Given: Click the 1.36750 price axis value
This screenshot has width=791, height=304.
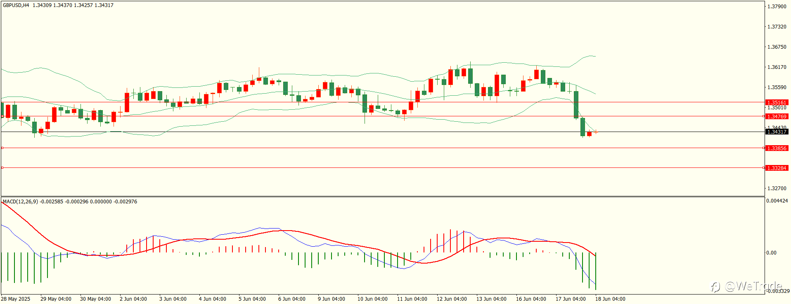Looking at the screenshot, I should pos(777,47).
